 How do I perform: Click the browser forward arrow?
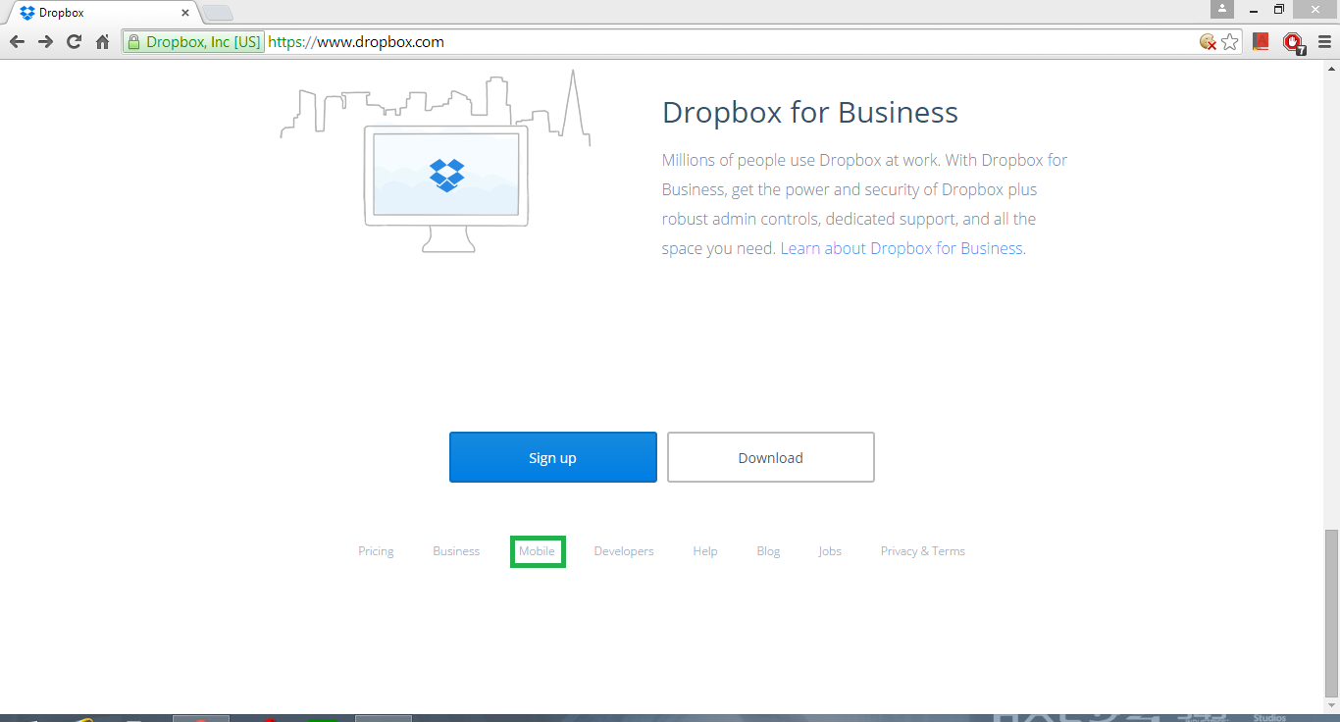(x=45, y=42)
